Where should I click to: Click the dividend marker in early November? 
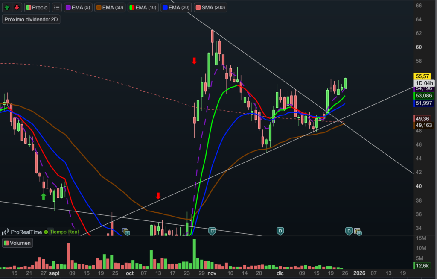[212, 231]
